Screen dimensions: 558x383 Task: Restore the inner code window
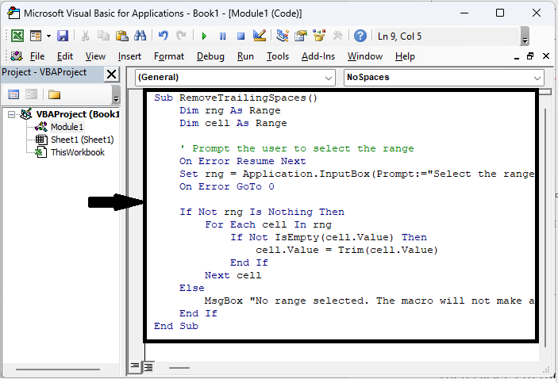click(530, 56)
